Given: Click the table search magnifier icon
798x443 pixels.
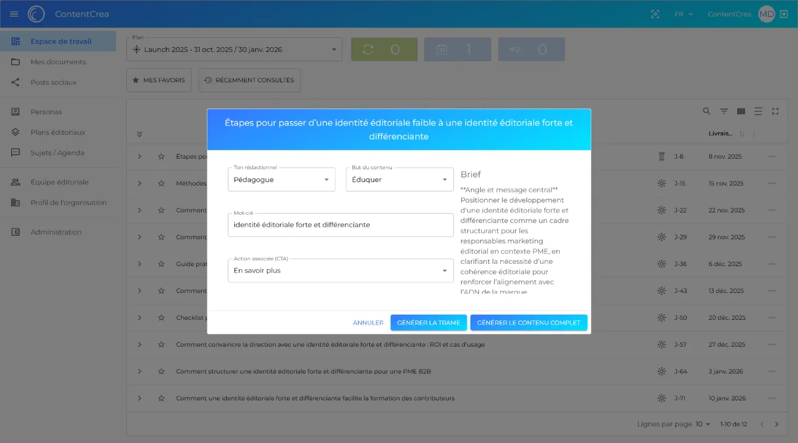Looking at the screenshot, I should [x=707, y=111].
